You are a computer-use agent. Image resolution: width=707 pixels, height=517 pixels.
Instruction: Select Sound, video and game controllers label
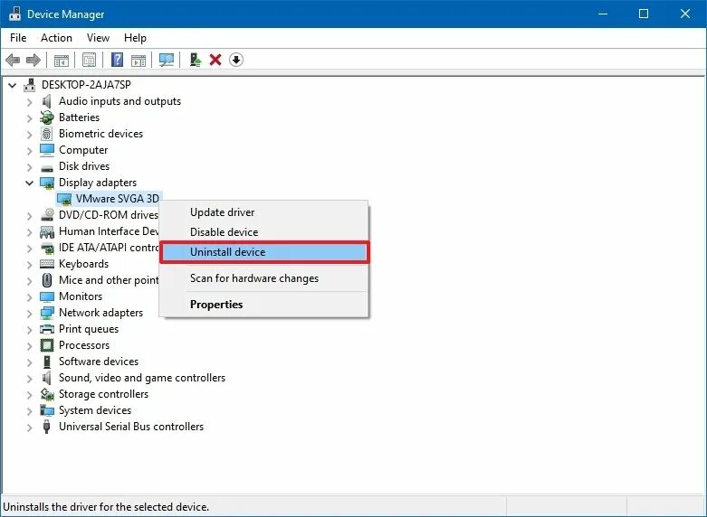[x=142, y=378]
